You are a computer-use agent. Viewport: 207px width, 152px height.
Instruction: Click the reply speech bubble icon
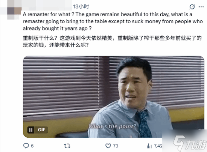click(26, 146)
